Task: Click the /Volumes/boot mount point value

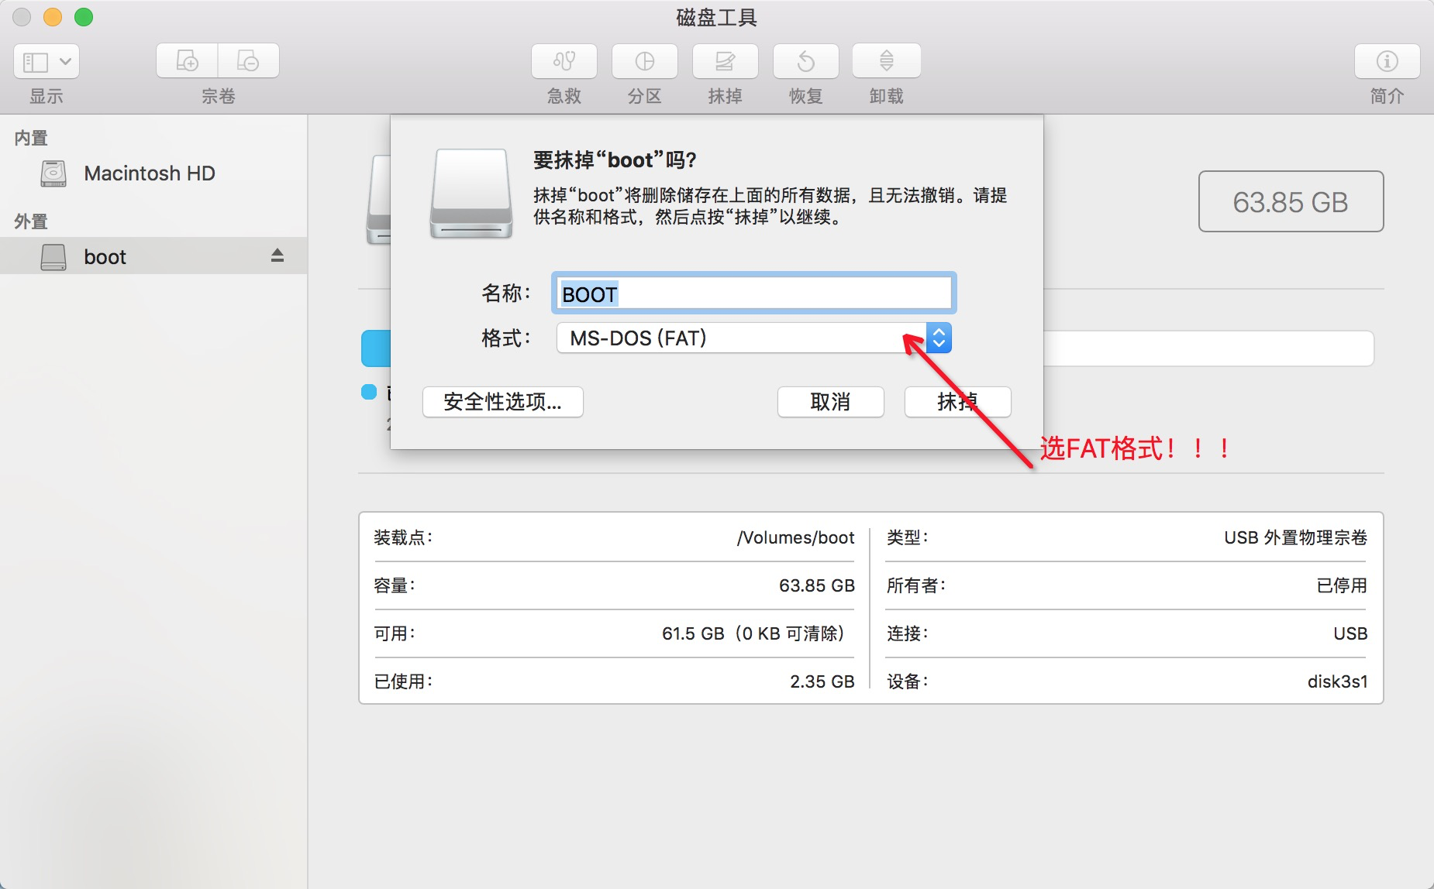Action: click(796, 537)
